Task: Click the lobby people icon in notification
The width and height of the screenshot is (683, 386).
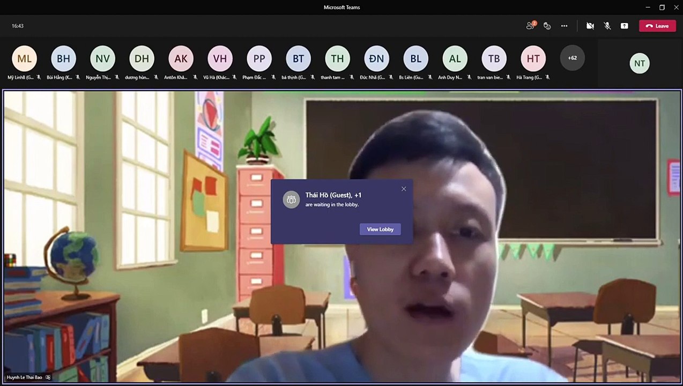Action: coord(291,199)
